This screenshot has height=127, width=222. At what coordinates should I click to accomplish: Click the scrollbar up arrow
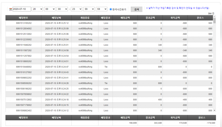[214, 16]
